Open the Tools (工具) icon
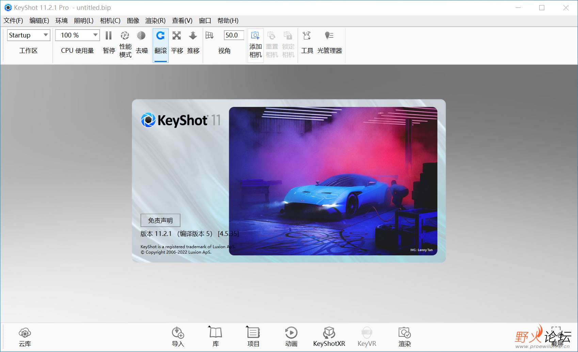This screenshot has height=352, width=578. (307, 35)
